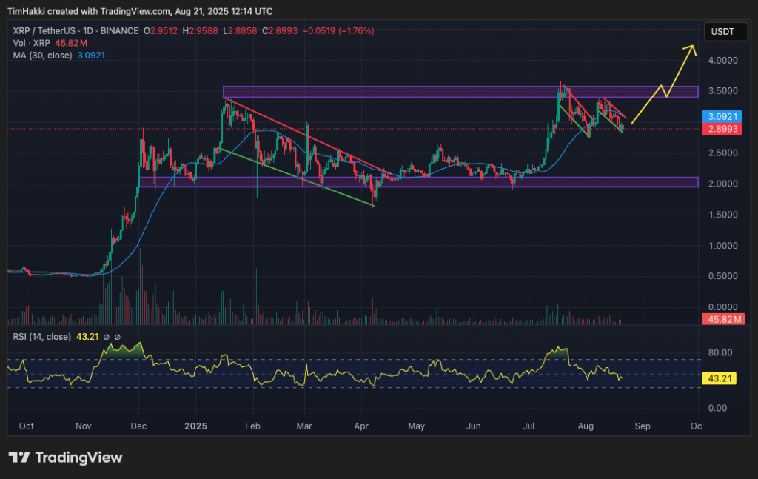Click the 2025 label on the time axis
Screen dimensions: 758x479
(195, 426)
